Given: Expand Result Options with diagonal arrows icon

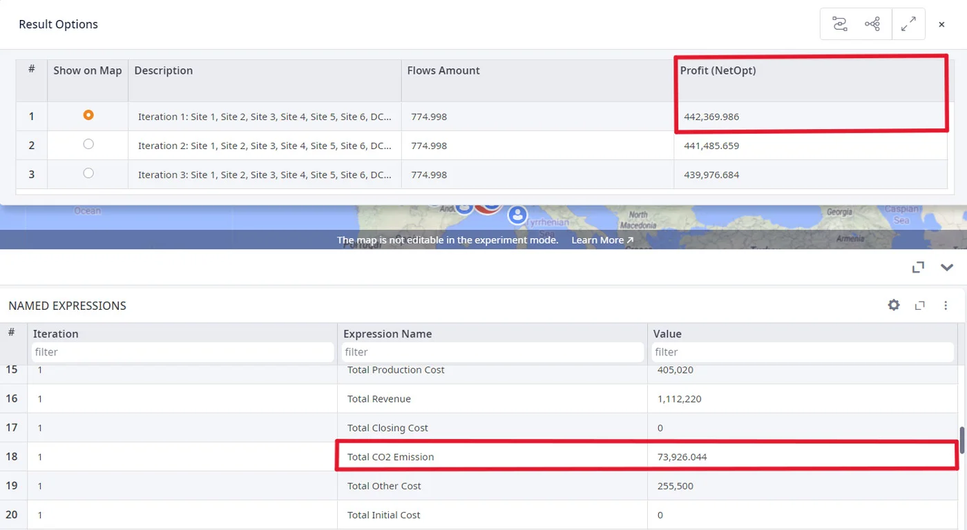Looking at the screenshot, I should coord(908,24).
